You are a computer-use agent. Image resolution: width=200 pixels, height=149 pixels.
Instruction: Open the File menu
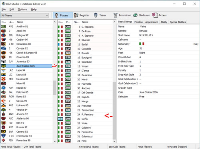pos(4,9)
